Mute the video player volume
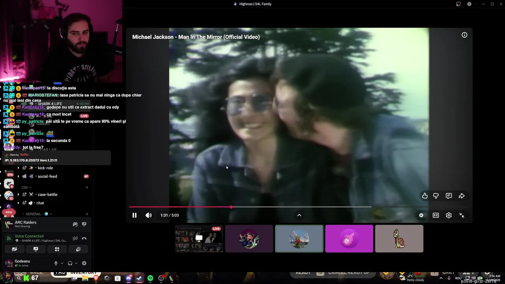 click(148, 215)
